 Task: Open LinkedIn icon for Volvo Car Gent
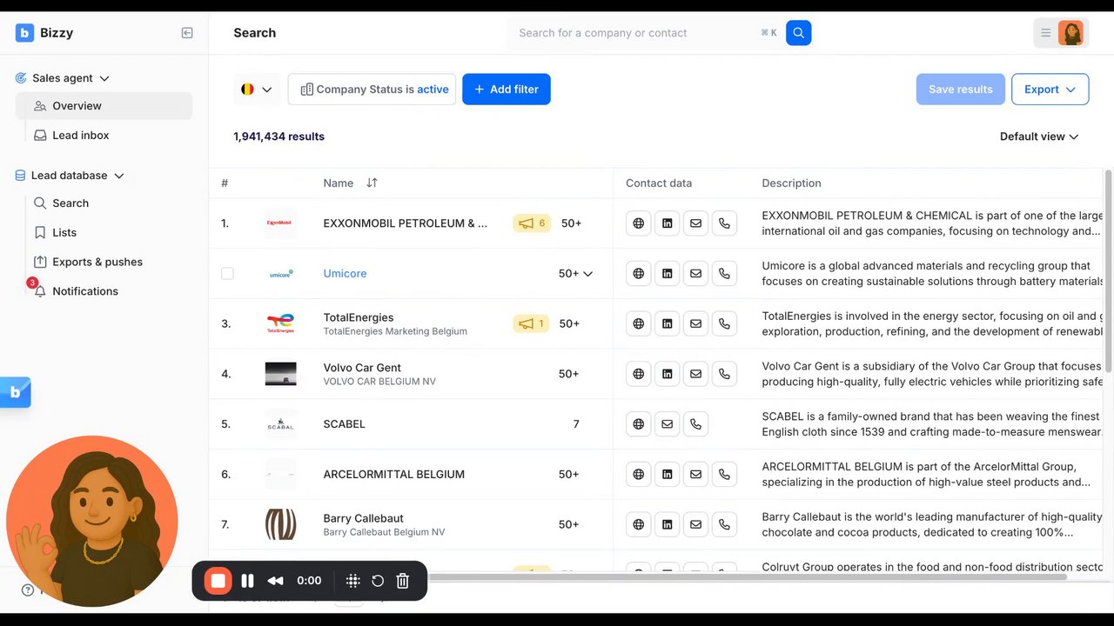pos(668,374)
